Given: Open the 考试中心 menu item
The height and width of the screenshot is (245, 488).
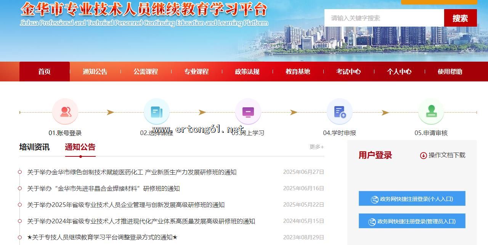Looking at the screenshot, I should [348, 72].
